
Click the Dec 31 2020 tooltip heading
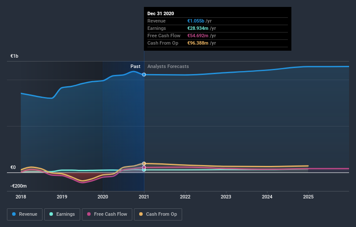coord(161,13)
